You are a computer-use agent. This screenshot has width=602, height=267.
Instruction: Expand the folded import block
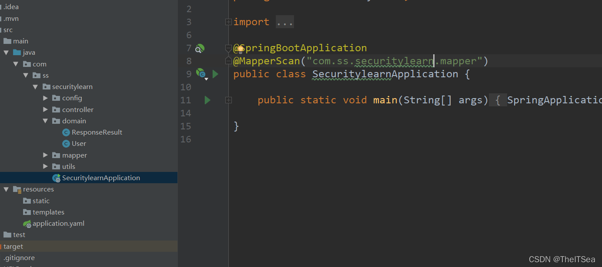228,22
